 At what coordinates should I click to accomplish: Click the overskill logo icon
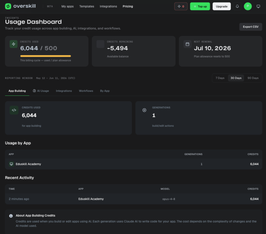(x=8, y=6)
